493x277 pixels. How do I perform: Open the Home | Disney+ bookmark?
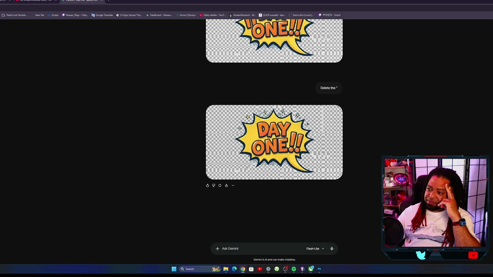(186, 15)
